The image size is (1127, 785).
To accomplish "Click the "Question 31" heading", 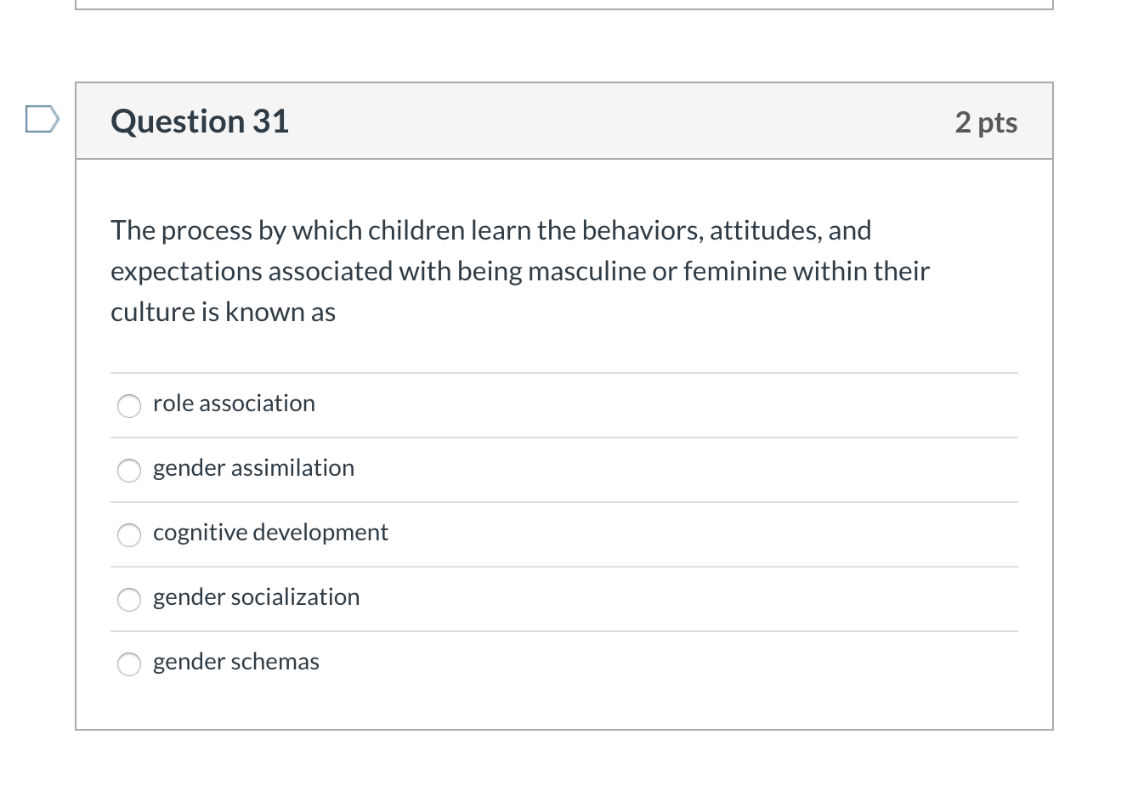I will click(x=200, y=121).
